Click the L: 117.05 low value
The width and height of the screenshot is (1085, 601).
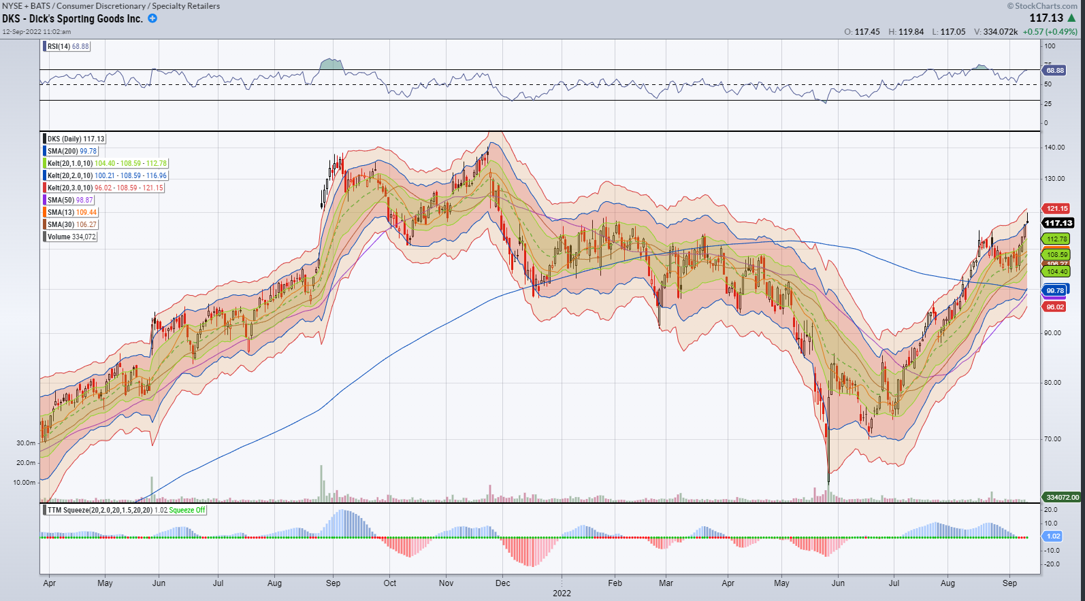pyautogui.click(x=949, y=32)
